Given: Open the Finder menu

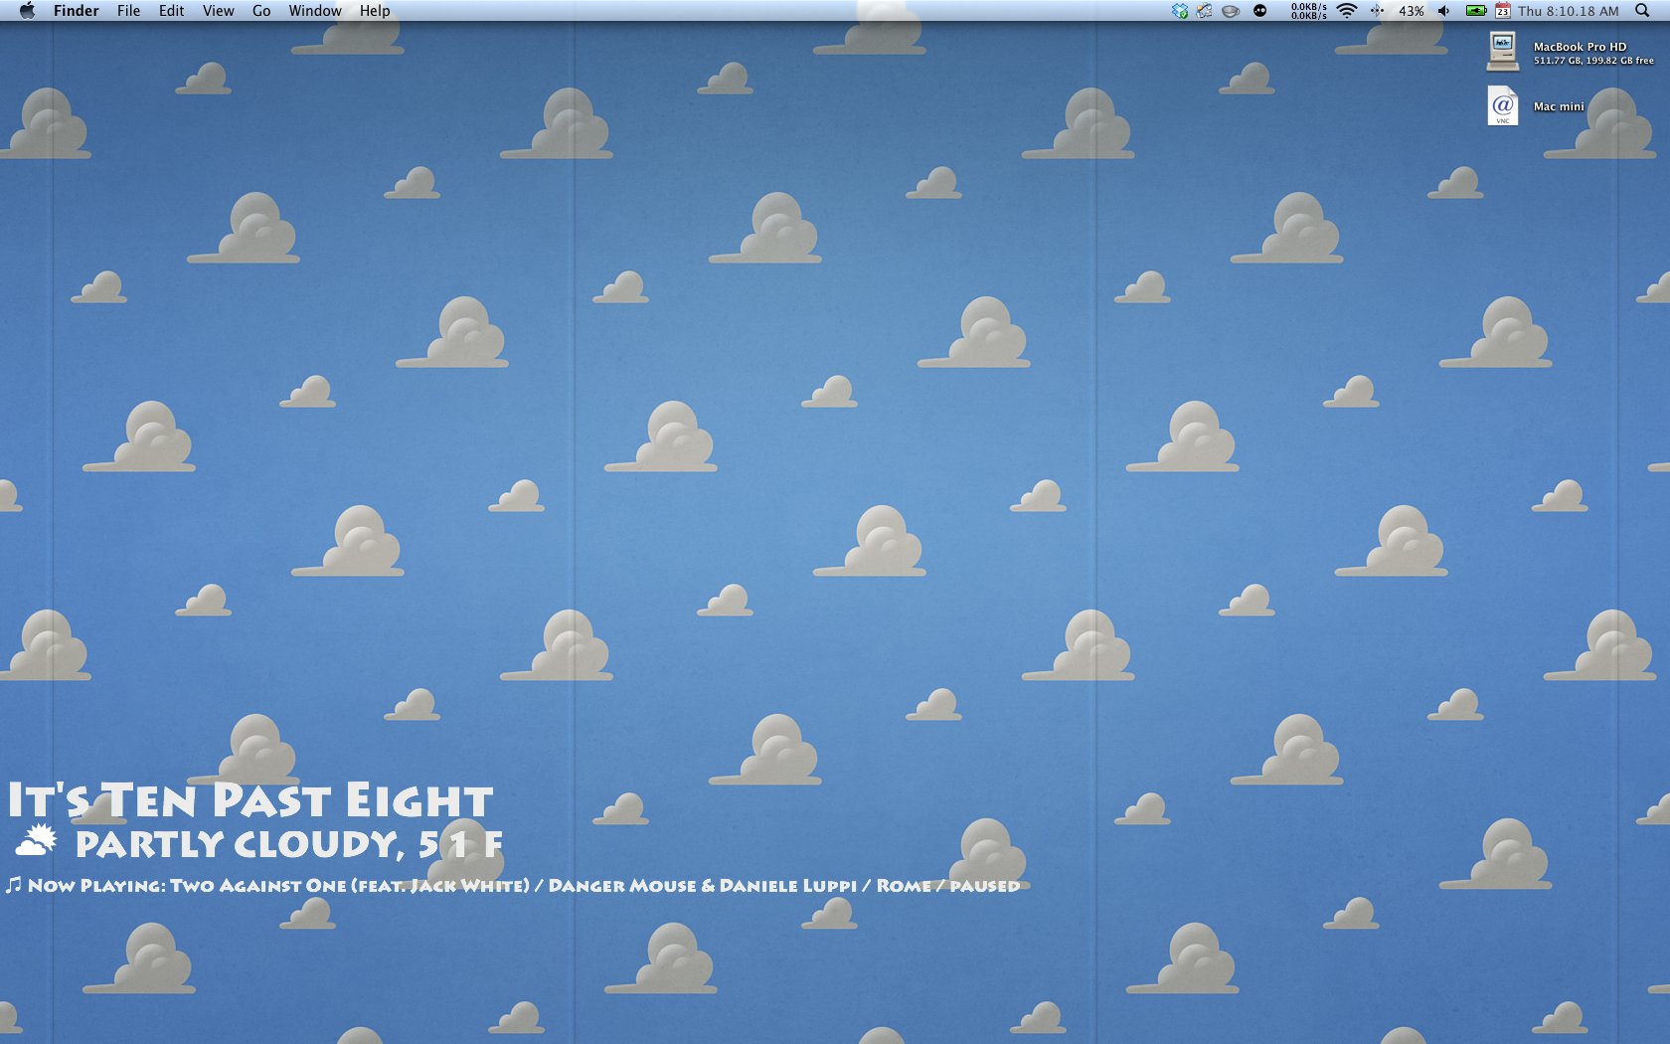Looking at the screenshot, I should [77, 11].
